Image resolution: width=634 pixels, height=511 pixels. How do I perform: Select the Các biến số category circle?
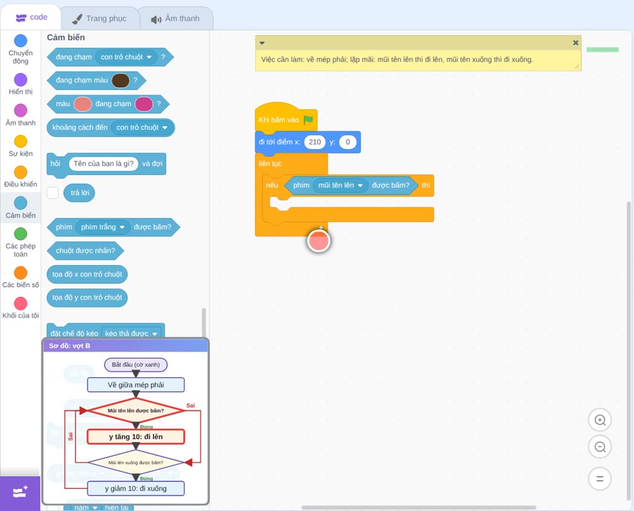pyautogui.click(x=21, y=273)
